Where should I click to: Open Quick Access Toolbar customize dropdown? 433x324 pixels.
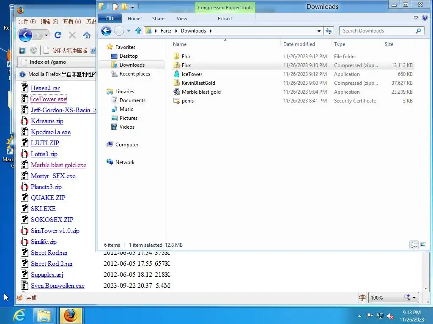tap(132, 7)
